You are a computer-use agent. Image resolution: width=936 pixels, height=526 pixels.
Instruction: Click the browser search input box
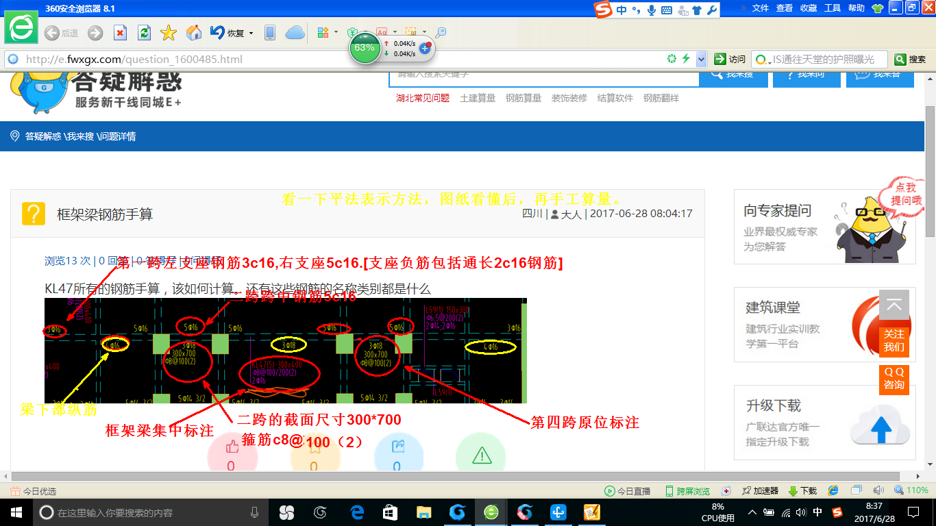(829, 60)
